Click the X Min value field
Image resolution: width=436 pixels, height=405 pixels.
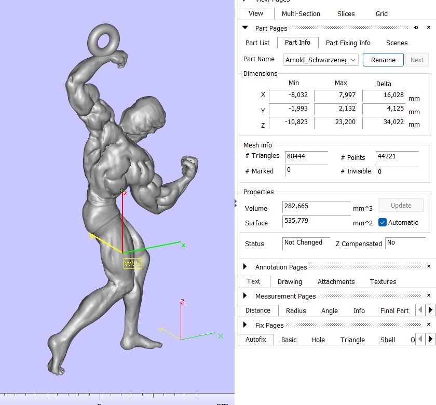[x=290, y=96]
